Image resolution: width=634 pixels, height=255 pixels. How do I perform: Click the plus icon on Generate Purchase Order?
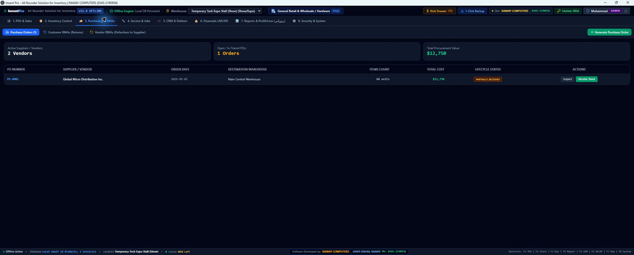click(592, 32)
